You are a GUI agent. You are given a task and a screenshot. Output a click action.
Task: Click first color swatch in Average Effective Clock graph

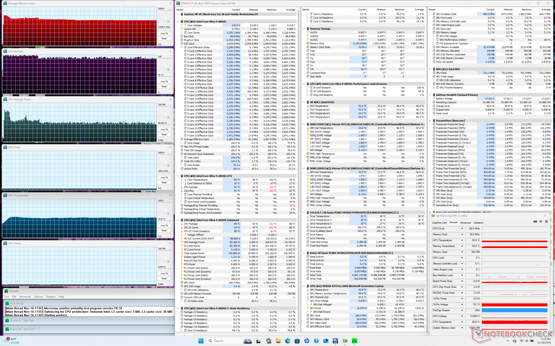click(x=160, y=22)
